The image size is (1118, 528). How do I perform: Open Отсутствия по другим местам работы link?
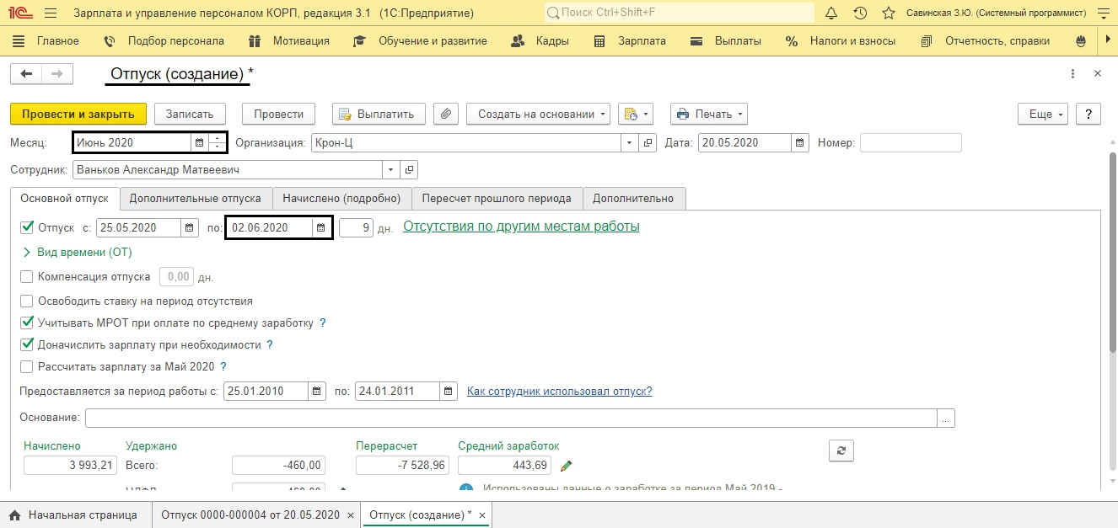click(521, 227)
